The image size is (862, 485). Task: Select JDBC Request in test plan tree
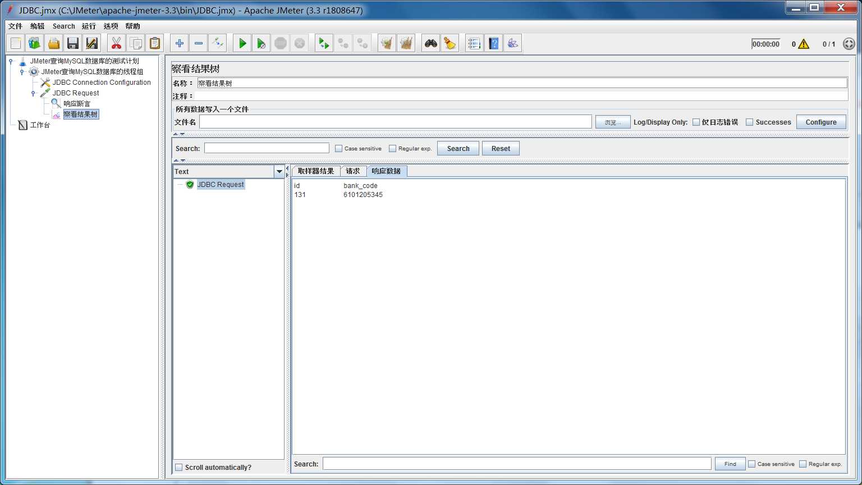click(x=76, y=93)
